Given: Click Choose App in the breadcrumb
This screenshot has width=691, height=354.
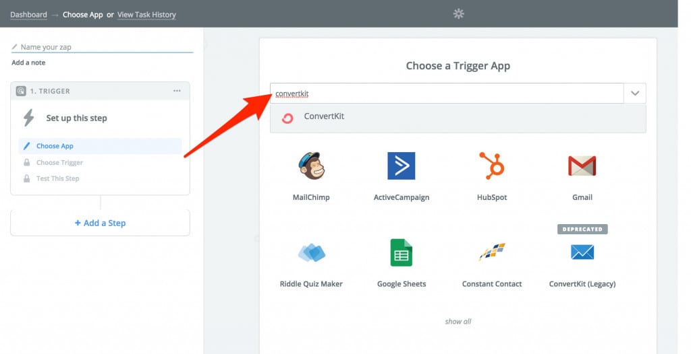Looking at the screenshot, I should click(82, 15).
